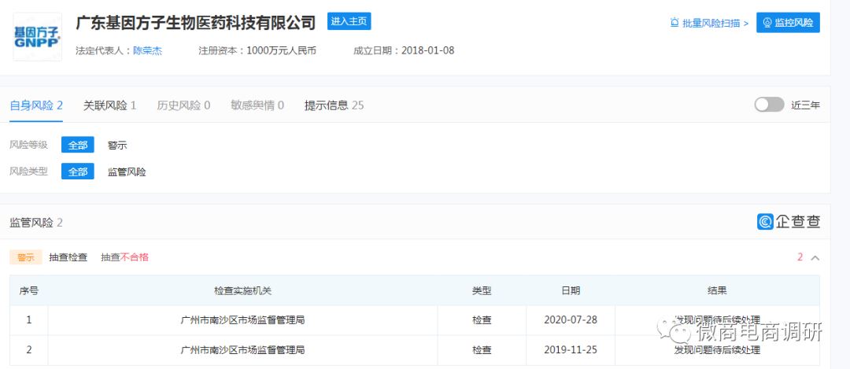This screenshot has height=369, width=850.
Task: Click 检查 type cell in 2020-07-28 row
Action: [482, 320]
